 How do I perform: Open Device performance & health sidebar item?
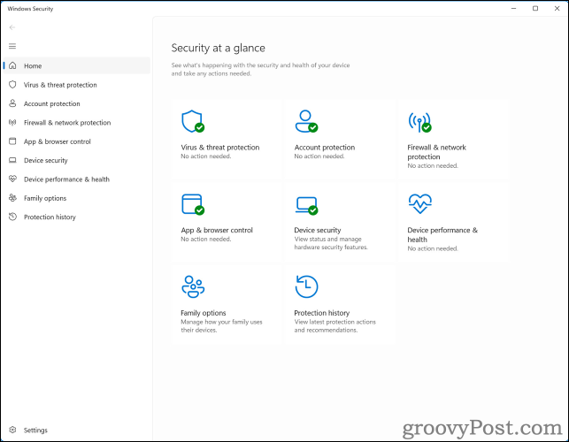coord(77,179)
